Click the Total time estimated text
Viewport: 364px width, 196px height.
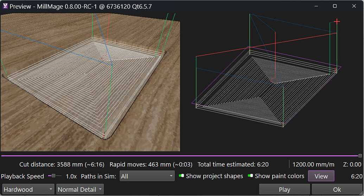tap(232, 164)
